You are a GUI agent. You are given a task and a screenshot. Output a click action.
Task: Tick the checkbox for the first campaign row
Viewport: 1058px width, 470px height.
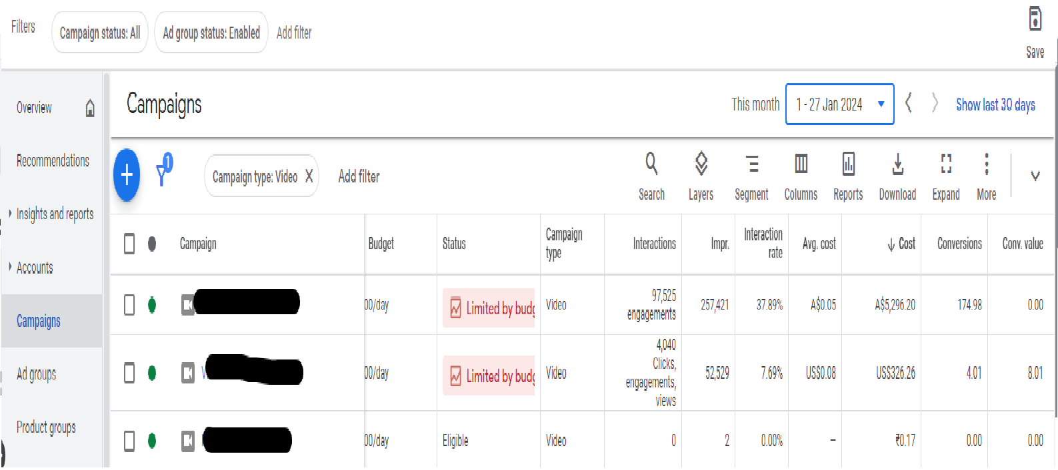click(x=129, y=305)
